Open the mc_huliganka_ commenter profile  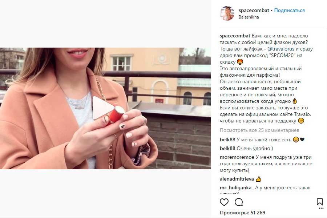237,188
